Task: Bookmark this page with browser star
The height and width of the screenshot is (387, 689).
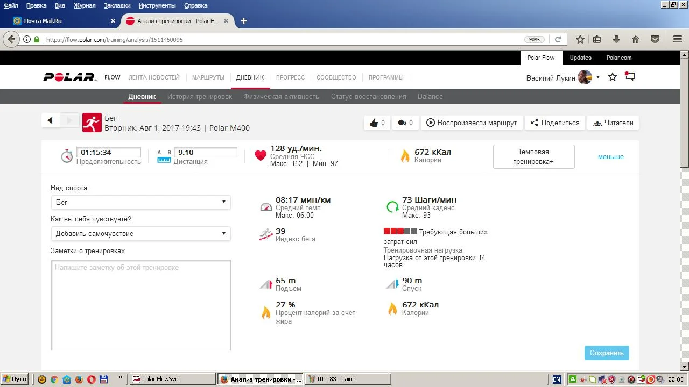Action: click(x=580, y=39)
